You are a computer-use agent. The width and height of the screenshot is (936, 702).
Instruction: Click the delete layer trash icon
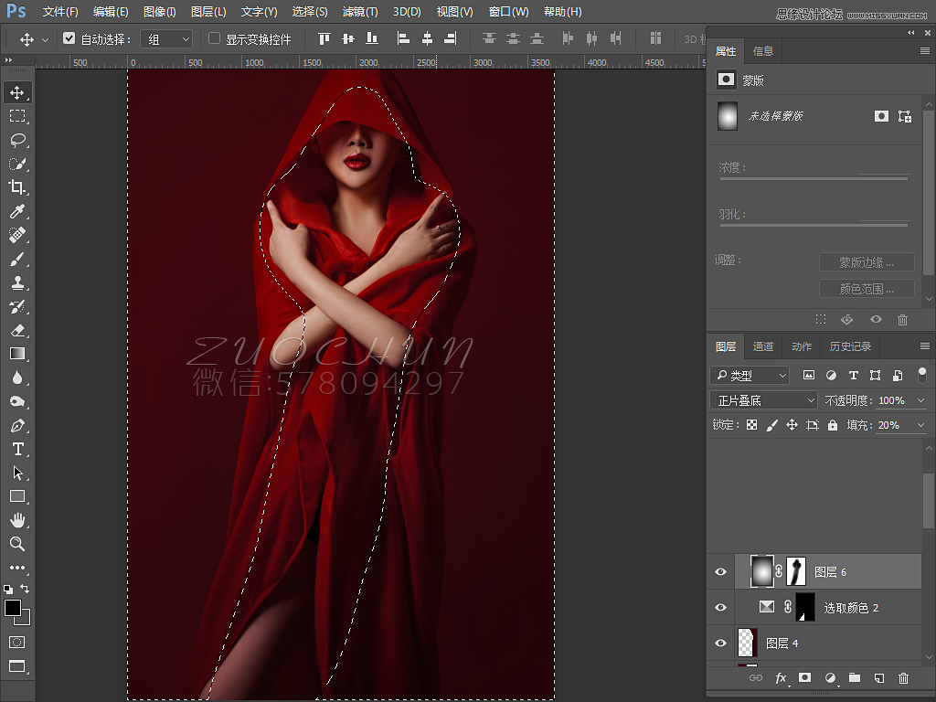coord(903,678)
